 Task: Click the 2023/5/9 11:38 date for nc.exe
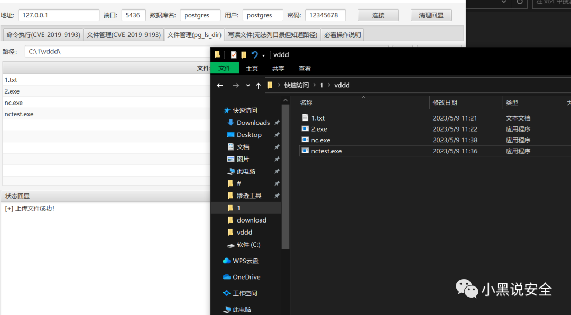pos(455,140)
